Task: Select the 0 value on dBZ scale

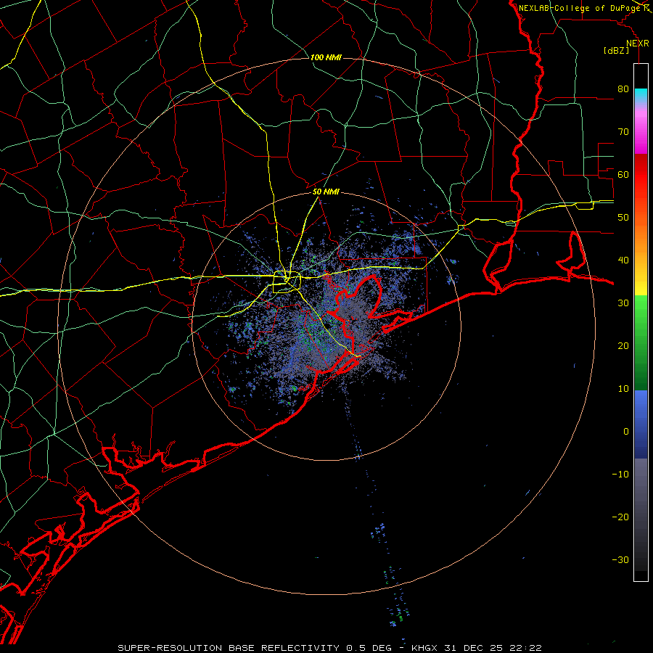Action: pyautogui.click(x=626, y=432)
